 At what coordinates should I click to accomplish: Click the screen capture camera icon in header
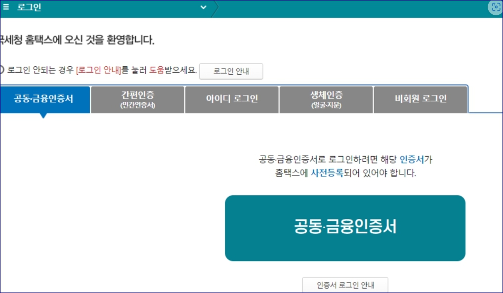pos(495,7)
